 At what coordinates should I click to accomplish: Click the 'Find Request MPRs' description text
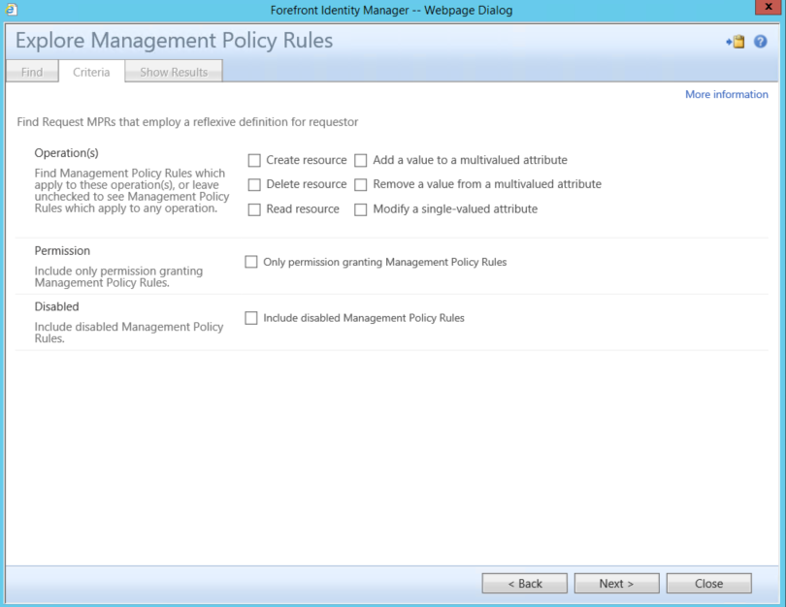pyautogui.click(x=187, y=122)
